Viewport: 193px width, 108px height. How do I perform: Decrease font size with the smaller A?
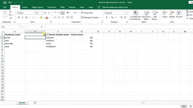(x=49, y=13)
